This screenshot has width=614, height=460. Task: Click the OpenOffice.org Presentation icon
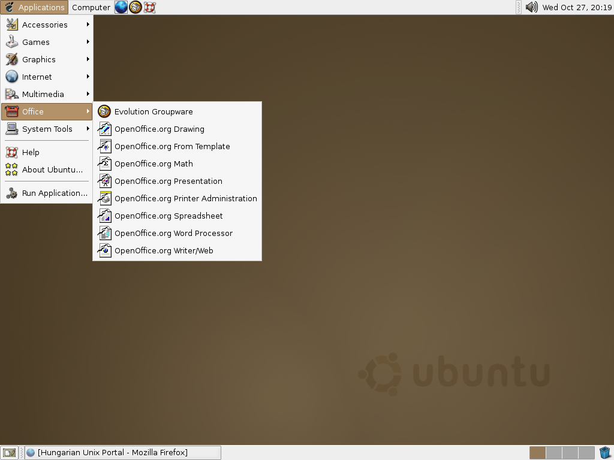pos(104,181)
